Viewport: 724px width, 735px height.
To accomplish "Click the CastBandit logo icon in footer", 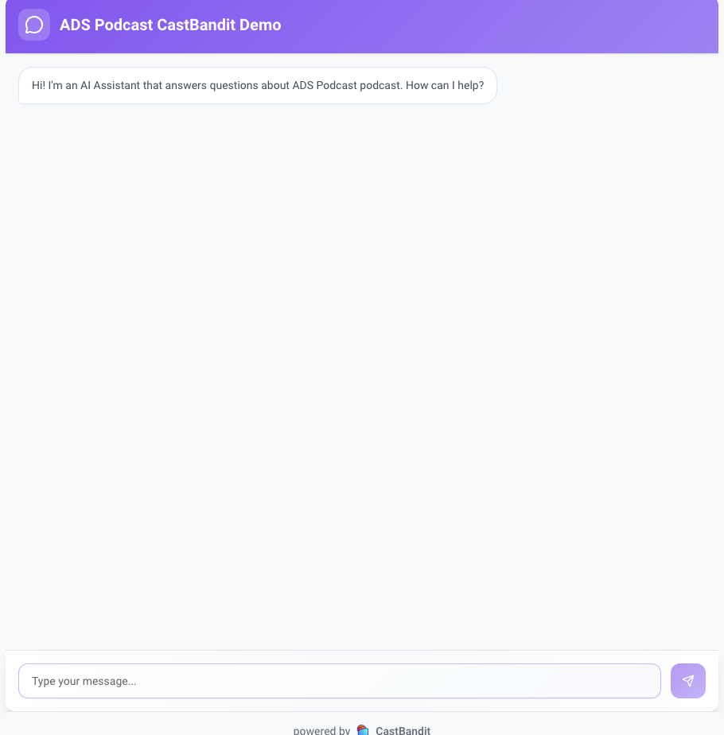I will pos(363,729).
